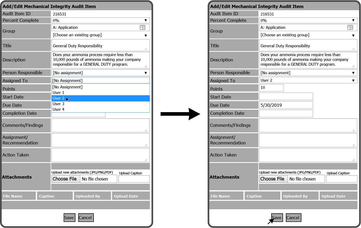Focus the empty Start Date field in right form

286,96
